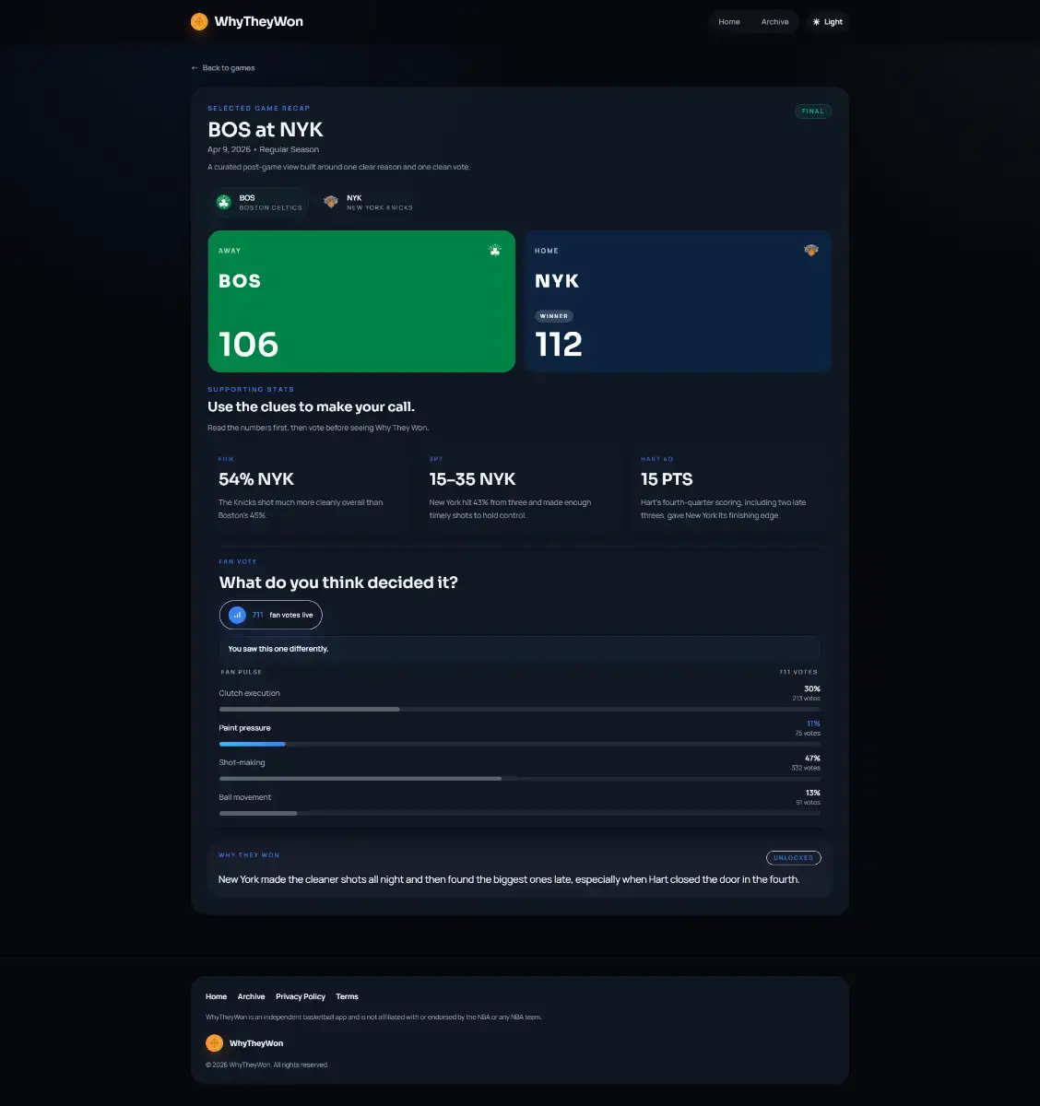The height and width of the screenshot is (1106, 1040).
Task: Select the NYK New York Knicks team chip
Action: [368, 202]
